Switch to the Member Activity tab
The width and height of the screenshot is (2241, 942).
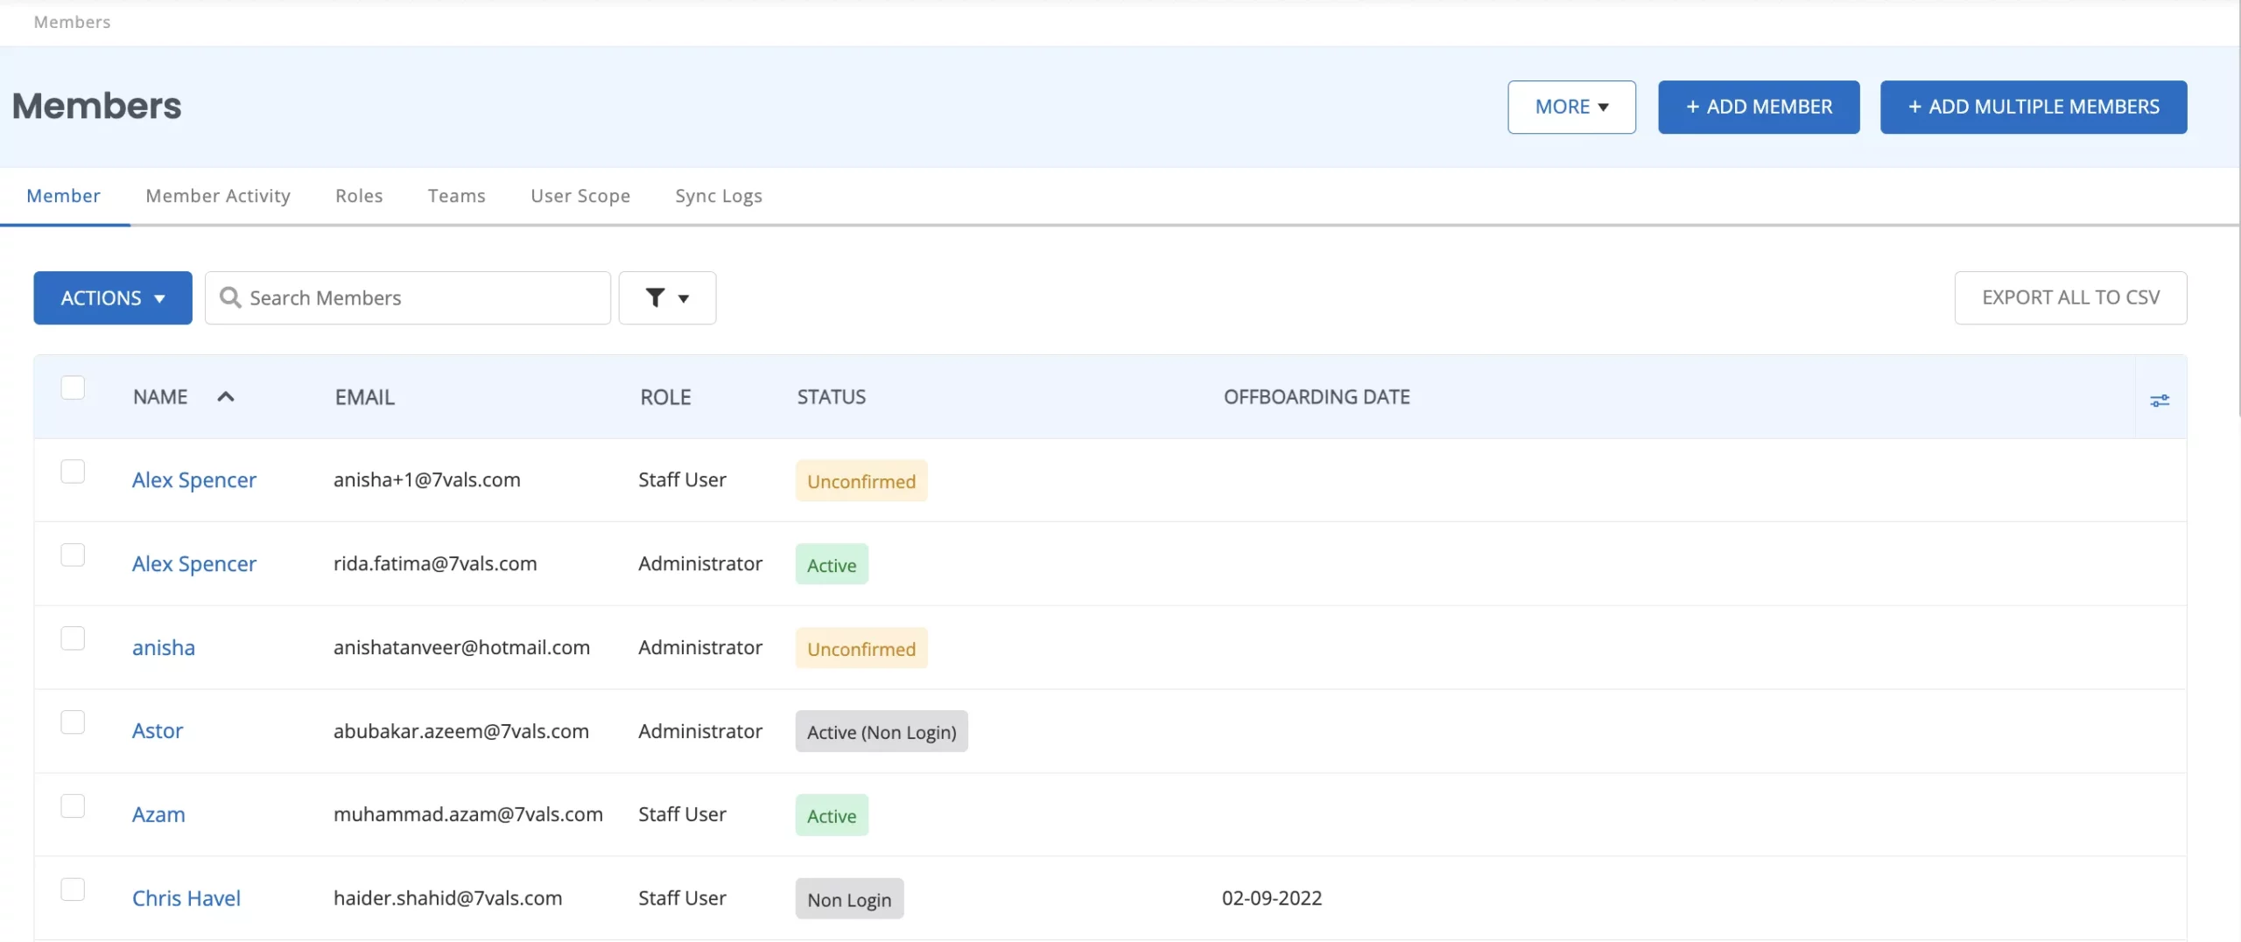218,196
